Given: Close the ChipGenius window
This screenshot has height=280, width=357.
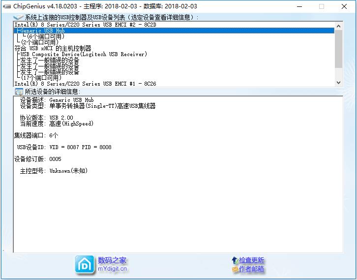Looking at the screenshot, I should pos(344,6).
